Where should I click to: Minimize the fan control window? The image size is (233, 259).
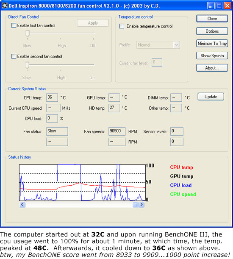coord(211,6)
